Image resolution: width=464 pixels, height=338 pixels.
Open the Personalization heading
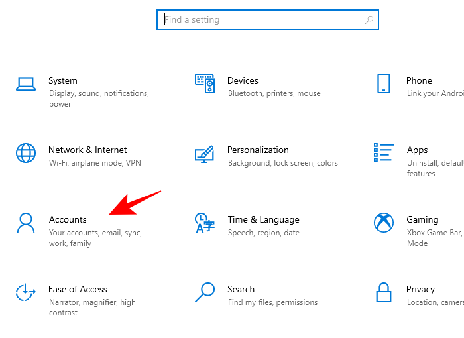(x=258, y=150)
